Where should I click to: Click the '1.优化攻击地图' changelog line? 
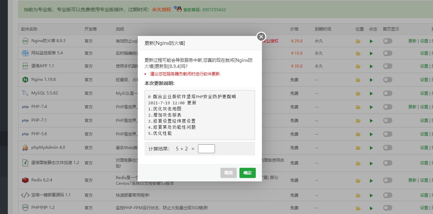165,109
